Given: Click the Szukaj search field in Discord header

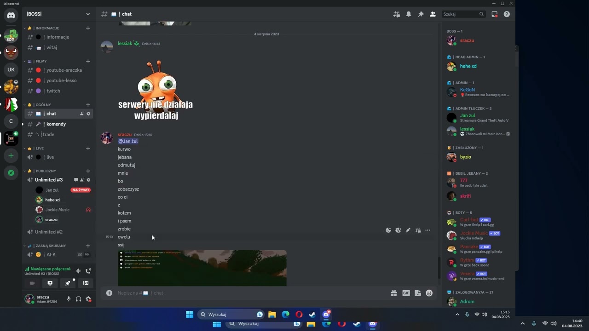Looking at the screenshot, I should tap(463, 14).
